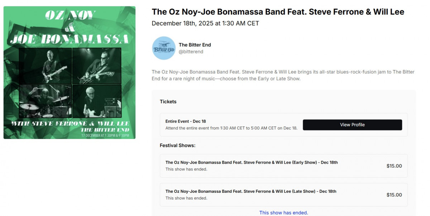This screenshot has width=430, height=216.
Task: Click the top-right guitarist photo in poster
Action: click(x=97, y=66)
